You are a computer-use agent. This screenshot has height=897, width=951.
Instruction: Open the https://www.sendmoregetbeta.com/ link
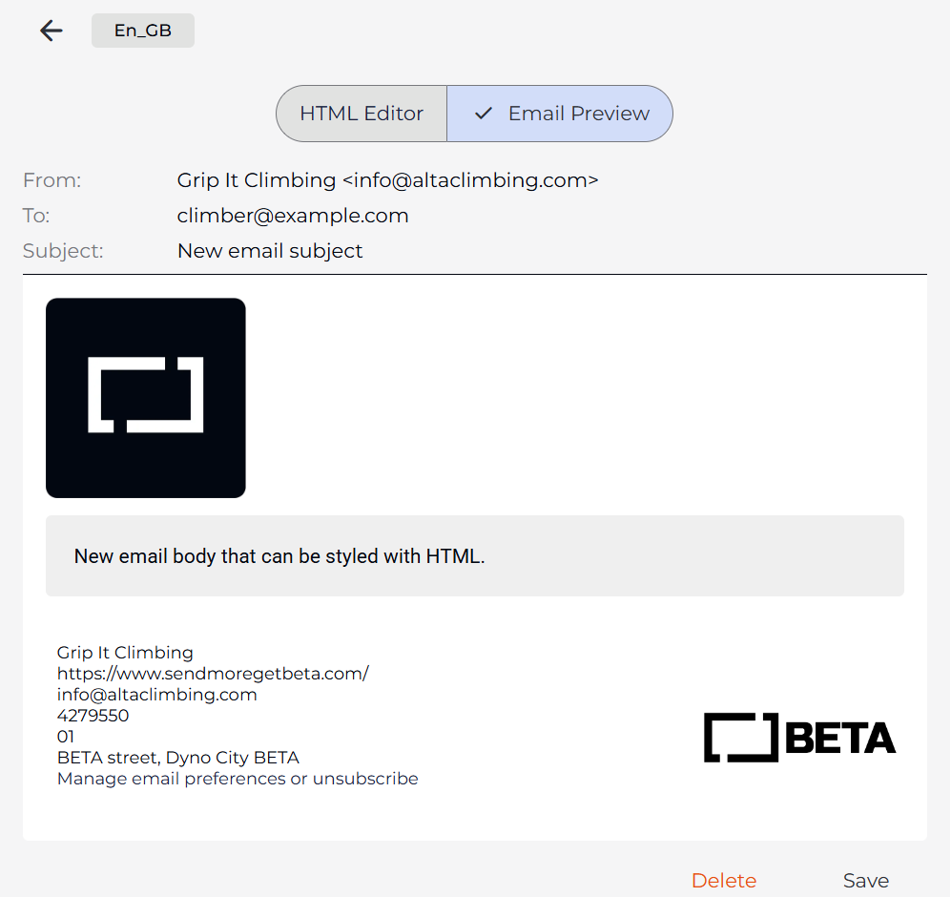coord(213,674)
